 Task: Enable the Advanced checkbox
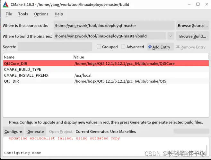123,46
